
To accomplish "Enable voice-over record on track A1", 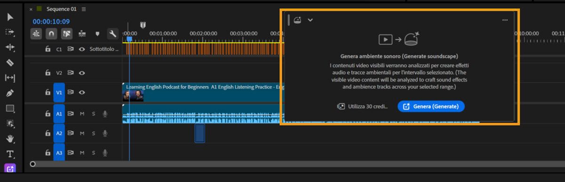I will coord(105,114).
